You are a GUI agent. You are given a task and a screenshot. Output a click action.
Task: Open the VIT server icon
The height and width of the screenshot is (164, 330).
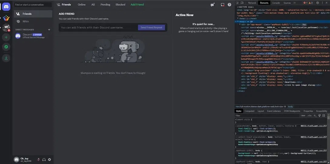tap(6, 27)
